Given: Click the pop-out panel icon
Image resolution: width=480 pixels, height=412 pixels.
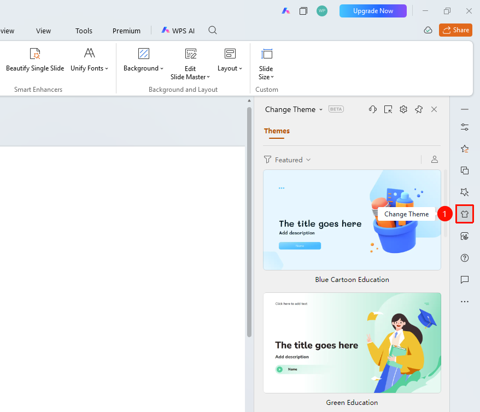Looking at the screenshot, I should tap(388, 109).
